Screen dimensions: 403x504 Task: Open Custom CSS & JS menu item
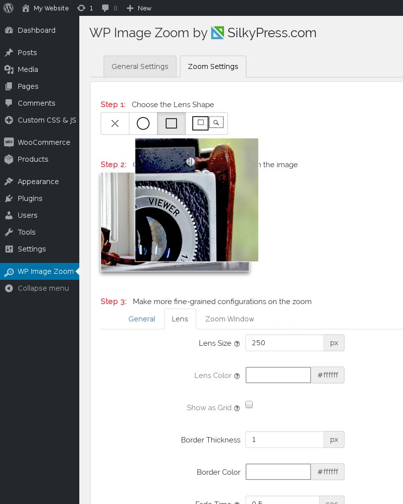(x=40, y=120)
